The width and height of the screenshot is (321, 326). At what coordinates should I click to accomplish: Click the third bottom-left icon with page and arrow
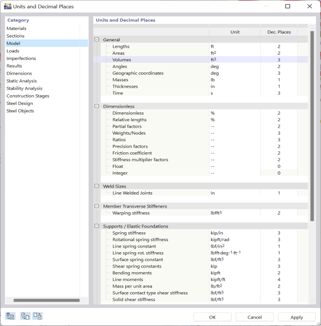[38, 316]
